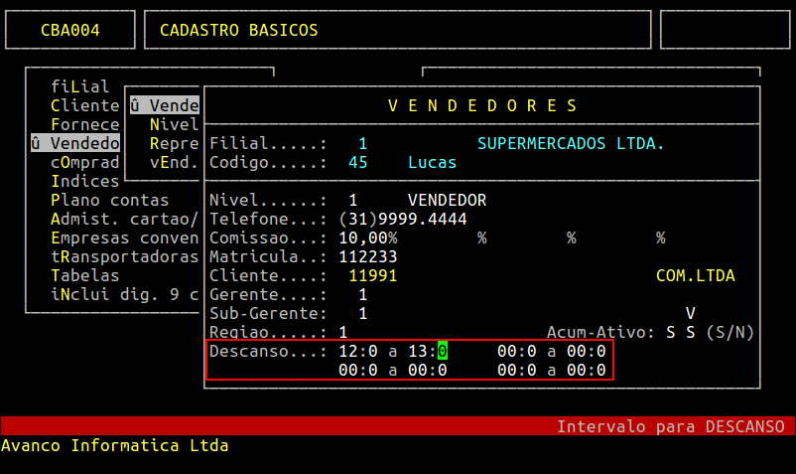The height and width of the screenshot is (474, 796).
Task: Click the green cursor in Descanso time
Action: (443, 351)
